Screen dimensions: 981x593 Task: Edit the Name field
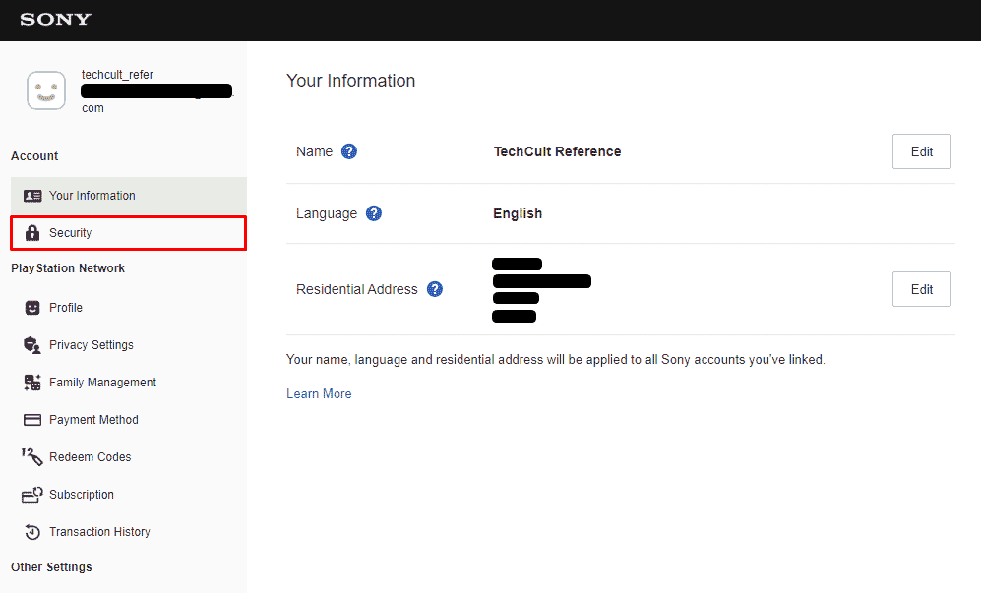click(922, 151)
